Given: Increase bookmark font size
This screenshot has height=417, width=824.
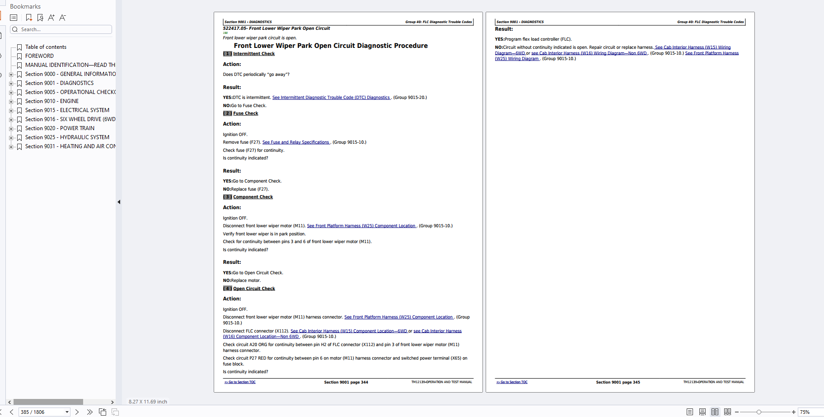Looking at the screenshot, I should pos(51,18).
